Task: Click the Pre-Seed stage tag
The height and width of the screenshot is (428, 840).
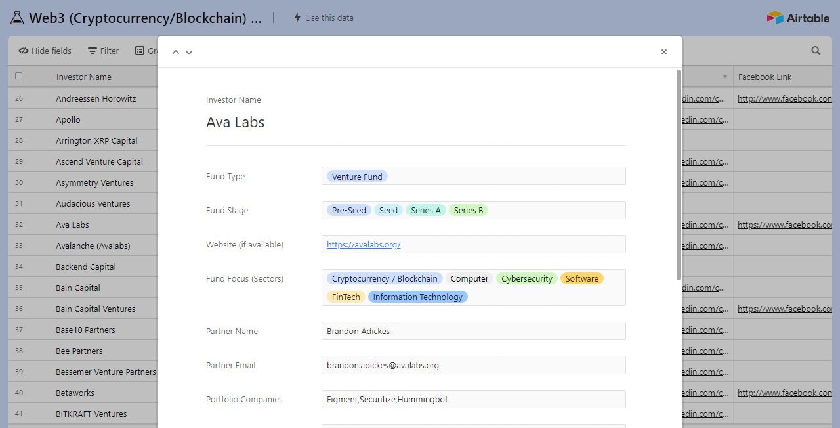Action: coord(348,210)
